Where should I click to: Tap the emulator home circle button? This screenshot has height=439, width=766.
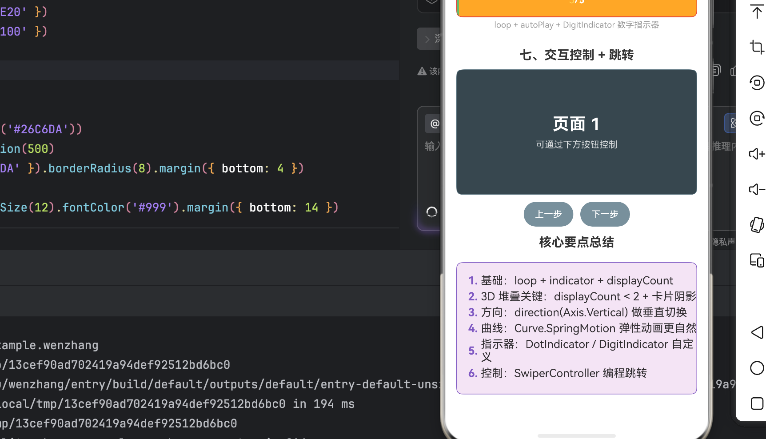pos(757,368)
